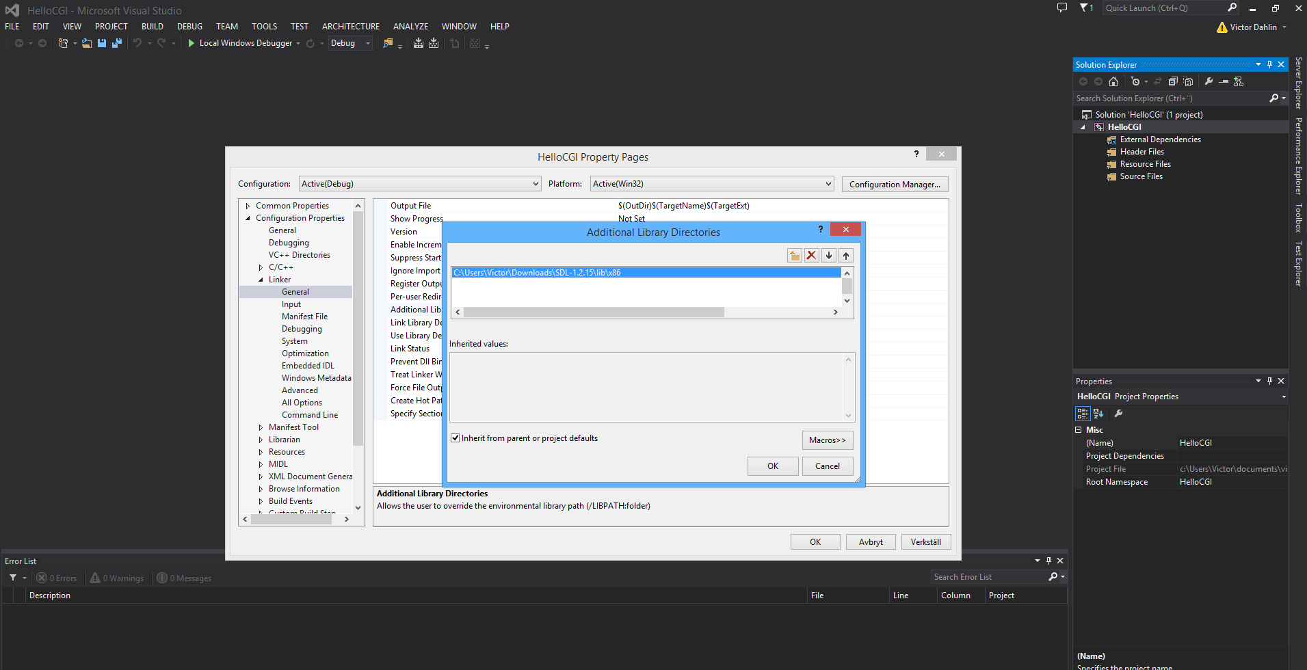The image size is (1307, 670).
Task: Expand Common Properties tree node
Action: [x=248, y=206]
